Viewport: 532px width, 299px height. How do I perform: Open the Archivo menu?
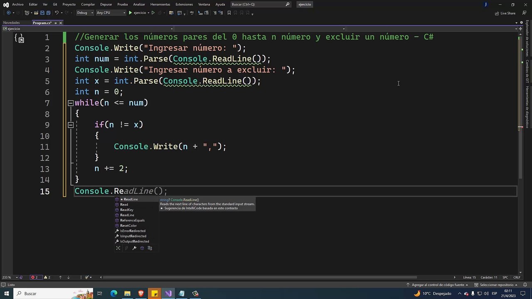tap(18, 4)
